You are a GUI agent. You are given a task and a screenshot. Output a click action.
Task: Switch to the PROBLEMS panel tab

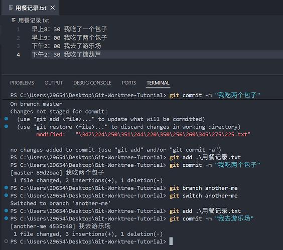[x=22, y=83]
